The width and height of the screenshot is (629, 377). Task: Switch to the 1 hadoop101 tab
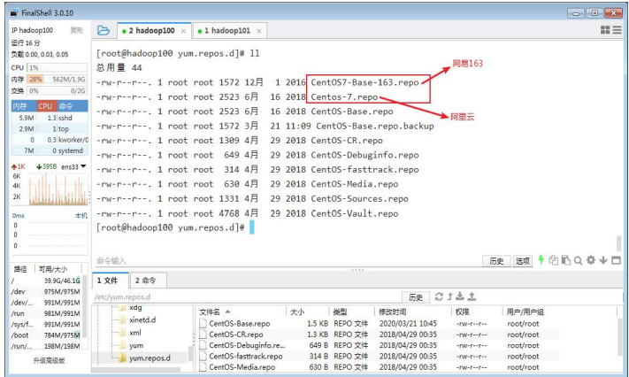point(230,30)
